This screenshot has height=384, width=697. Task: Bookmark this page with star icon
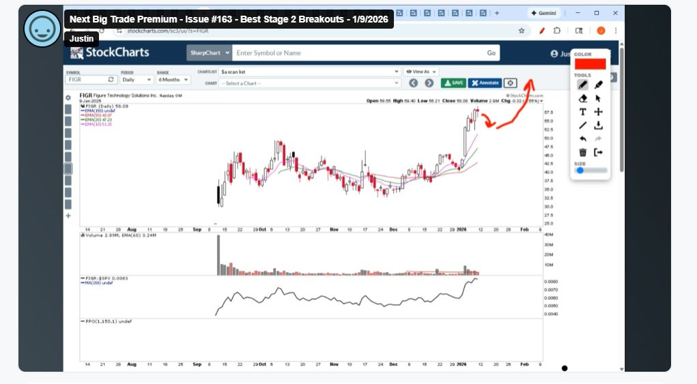(522, 31)
